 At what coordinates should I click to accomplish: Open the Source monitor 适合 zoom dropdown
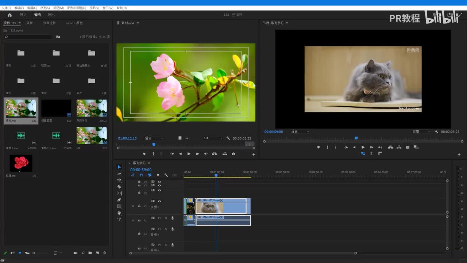[154, 138]
